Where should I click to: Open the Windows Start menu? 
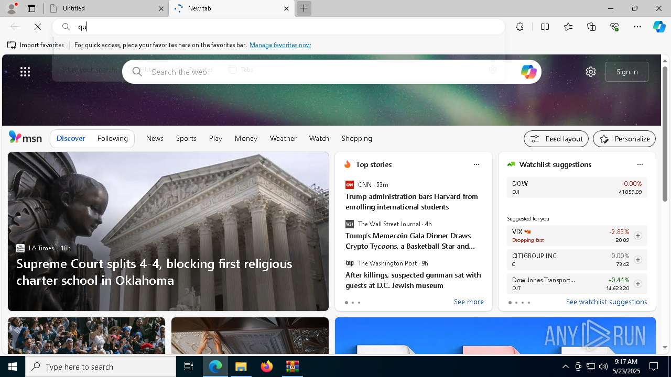(x=13, y=367)
